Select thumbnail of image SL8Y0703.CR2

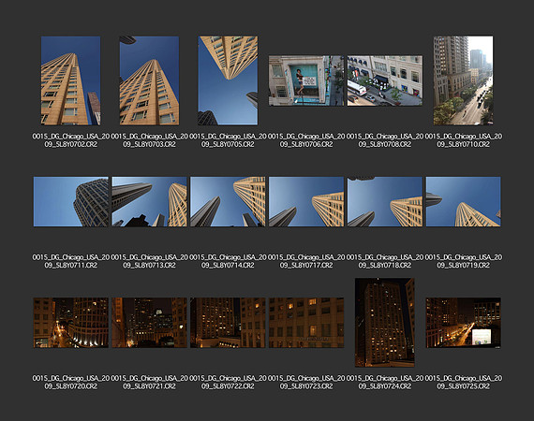point(149,80)
